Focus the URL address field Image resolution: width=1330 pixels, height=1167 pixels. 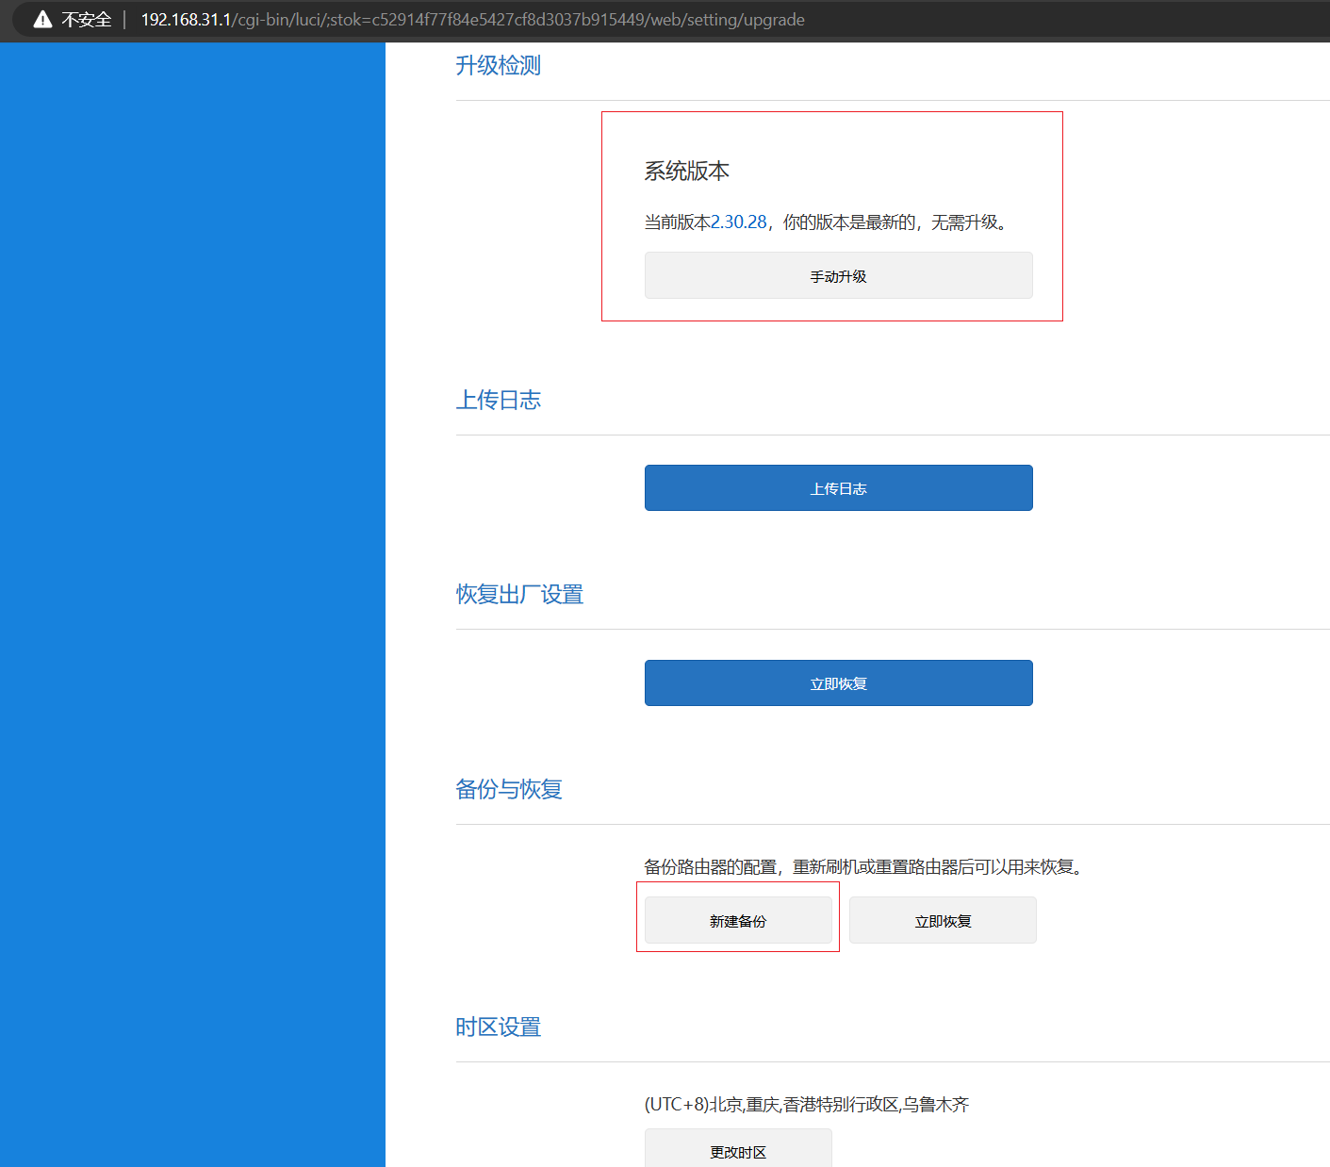(471, 20)
